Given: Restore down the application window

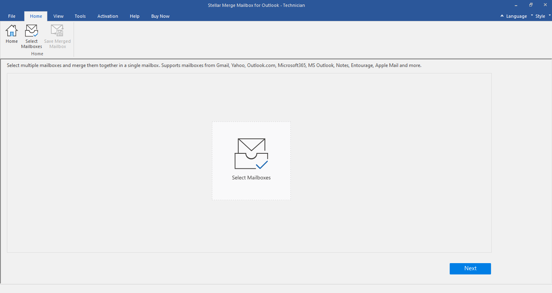Looking at the screenshot, I should point(531,5).
